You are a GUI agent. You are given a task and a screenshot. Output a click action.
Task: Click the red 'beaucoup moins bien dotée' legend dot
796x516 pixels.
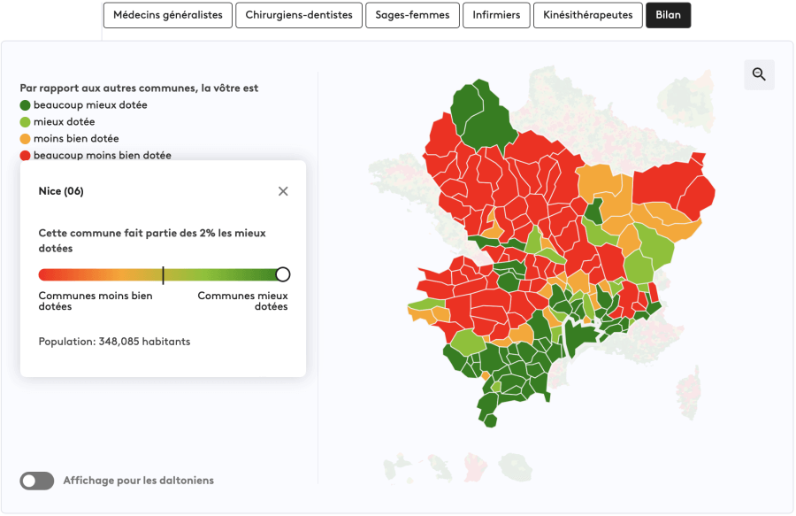tap(25, 156)
